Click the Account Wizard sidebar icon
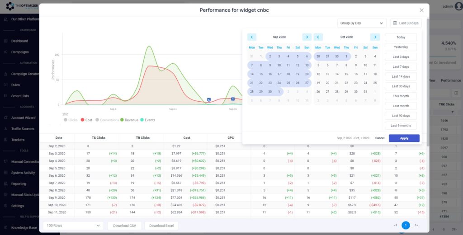Image resolution: width=463 pixels, height=235 pixels. point(5,117)
